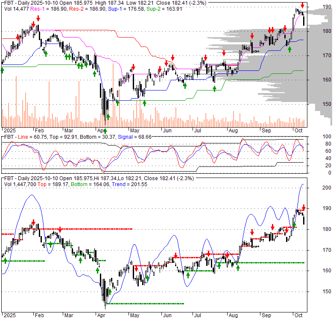Click the Vol 14,477 value in top chart
This screenshot has height=318, width=333.
16,9
